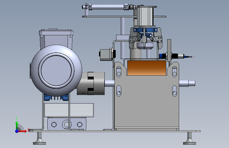
Task: Select the vertical cylinder body above the gripper
Action: point(145,17)
